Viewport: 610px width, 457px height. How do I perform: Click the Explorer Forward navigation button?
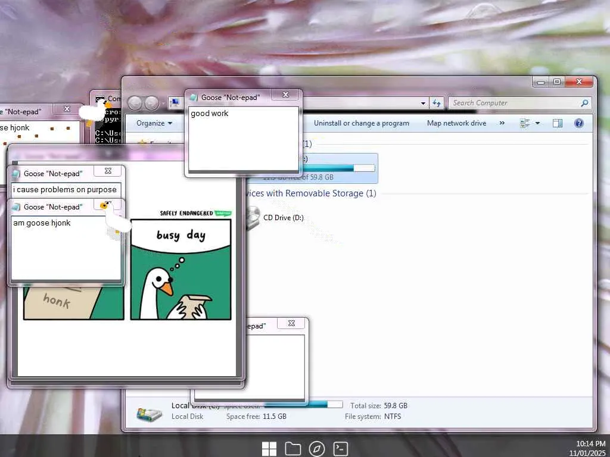[151, 103]
